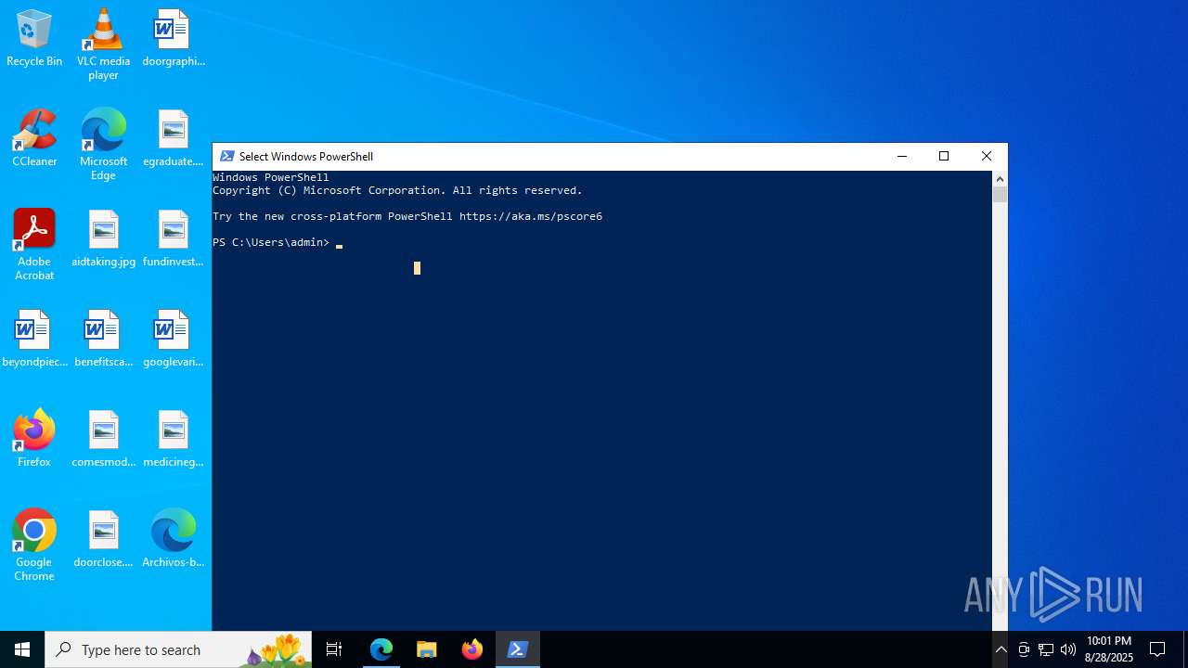Click the PowerShell scrollbar thumb
Screen dimensions: 1188x668
(x=1000, y=194)
